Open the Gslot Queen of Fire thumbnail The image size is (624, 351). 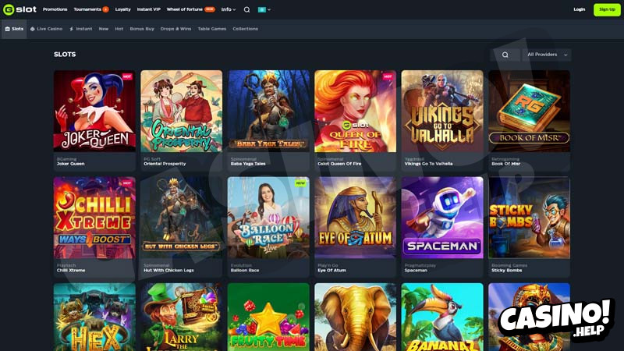[x=356, y=111]
